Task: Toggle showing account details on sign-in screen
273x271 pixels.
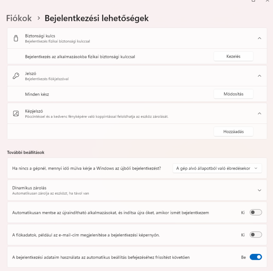Action: coord(256,235)
